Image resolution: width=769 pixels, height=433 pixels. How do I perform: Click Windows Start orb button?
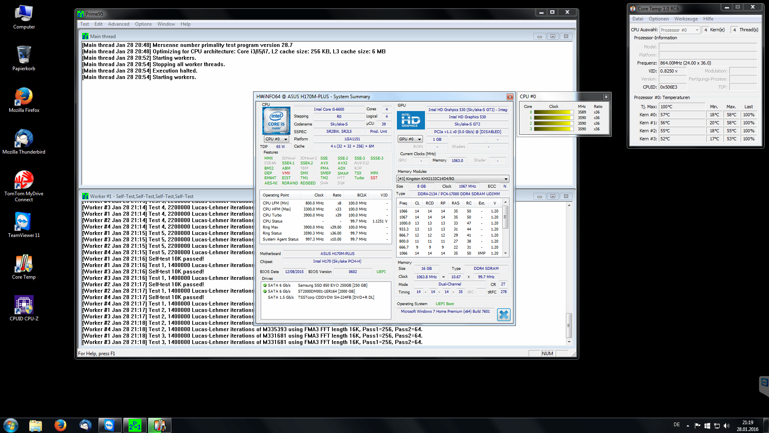[x=11, y=425]
